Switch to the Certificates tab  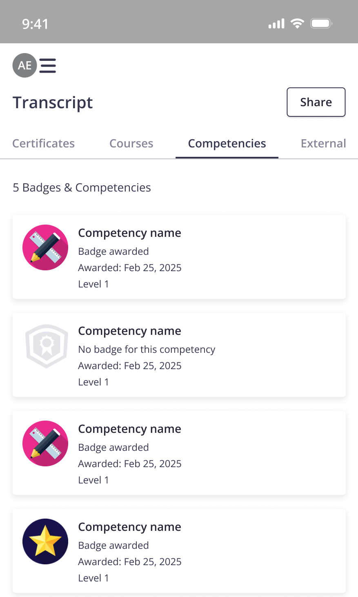coord(44,144)
